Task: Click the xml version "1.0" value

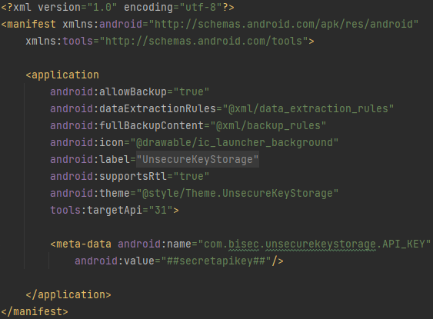Action: coord(102,7)
